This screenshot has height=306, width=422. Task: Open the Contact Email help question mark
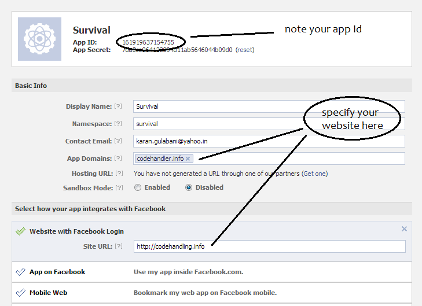[x=118, y=141]
